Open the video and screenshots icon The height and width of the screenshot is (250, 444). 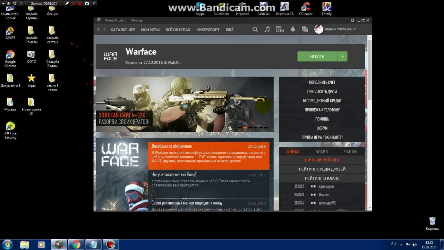280,30
